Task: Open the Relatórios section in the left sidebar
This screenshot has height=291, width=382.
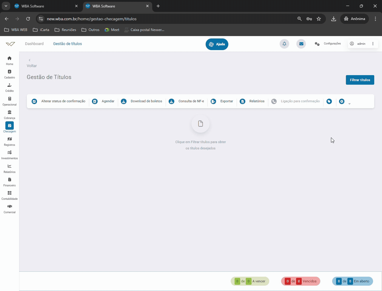Action: coord(10,168)
